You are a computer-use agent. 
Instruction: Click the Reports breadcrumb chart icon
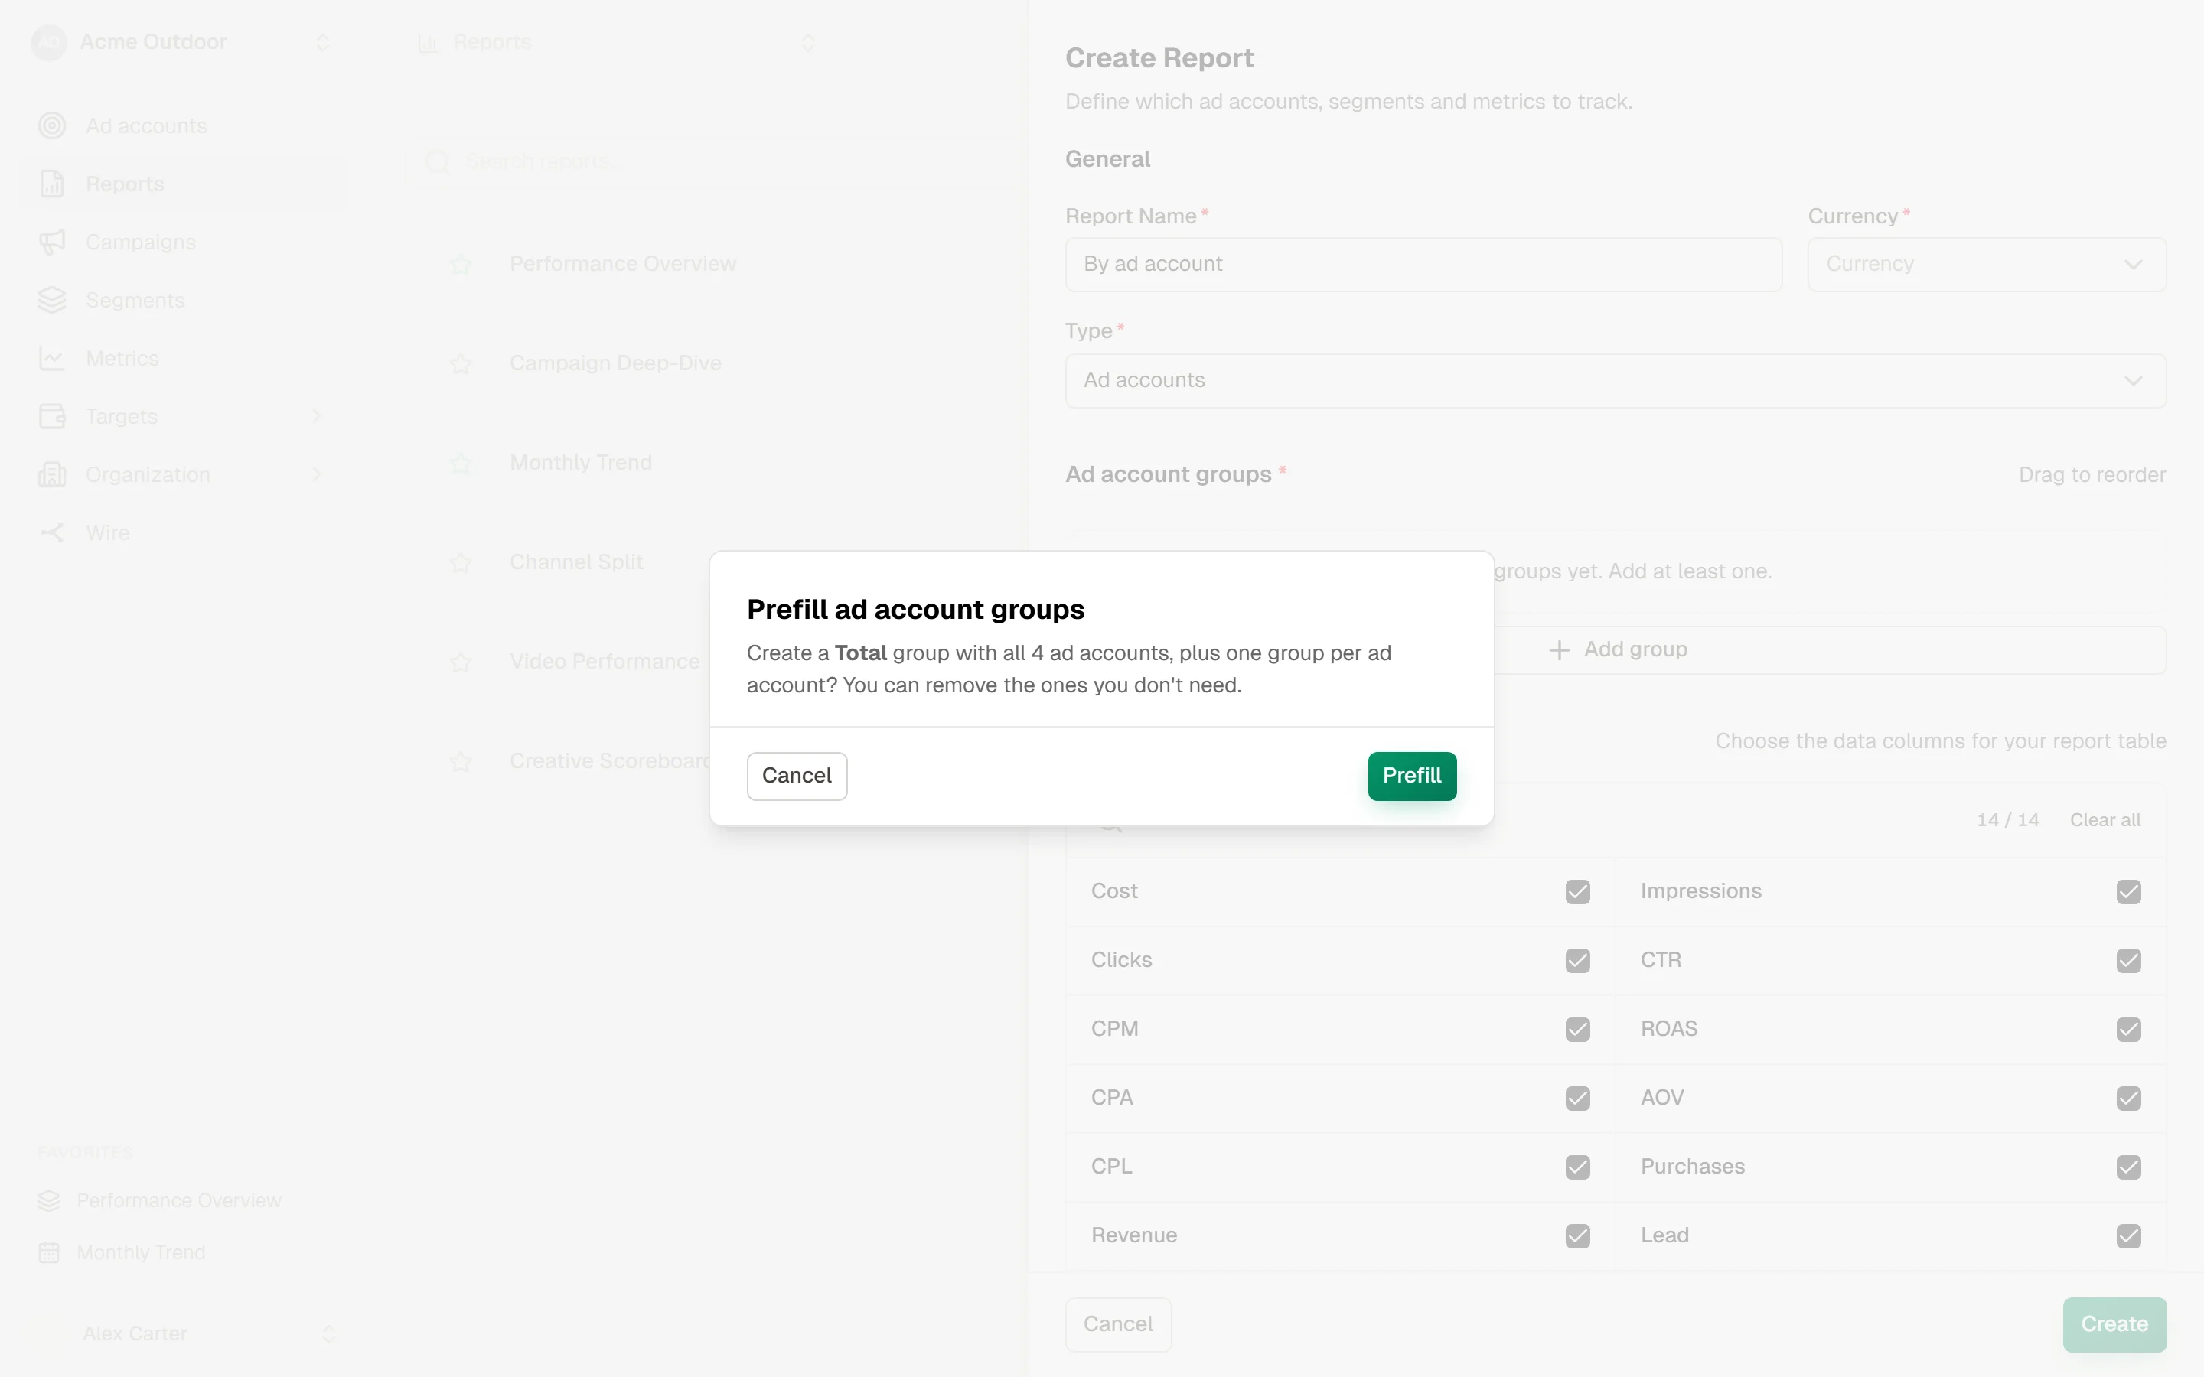click(x=427, y=42)
